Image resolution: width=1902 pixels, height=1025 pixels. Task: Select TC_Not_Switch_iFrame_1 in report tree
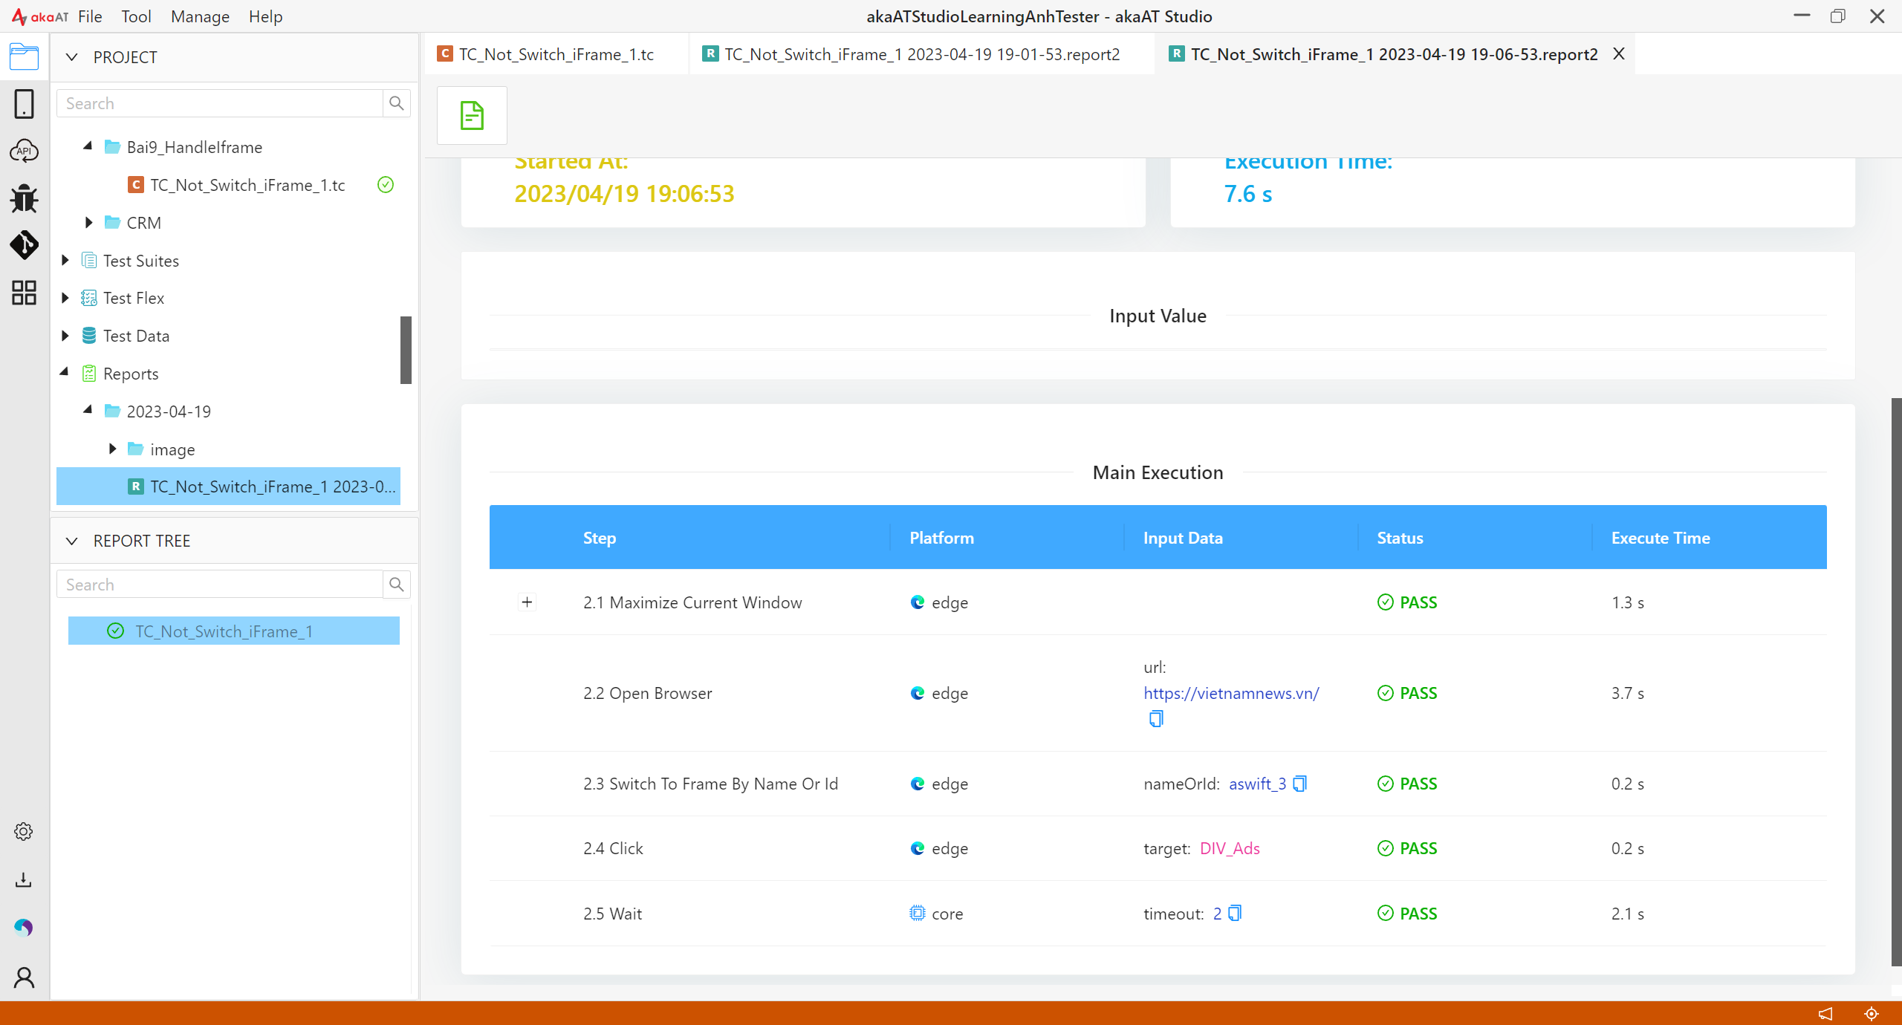pos(234,631)
